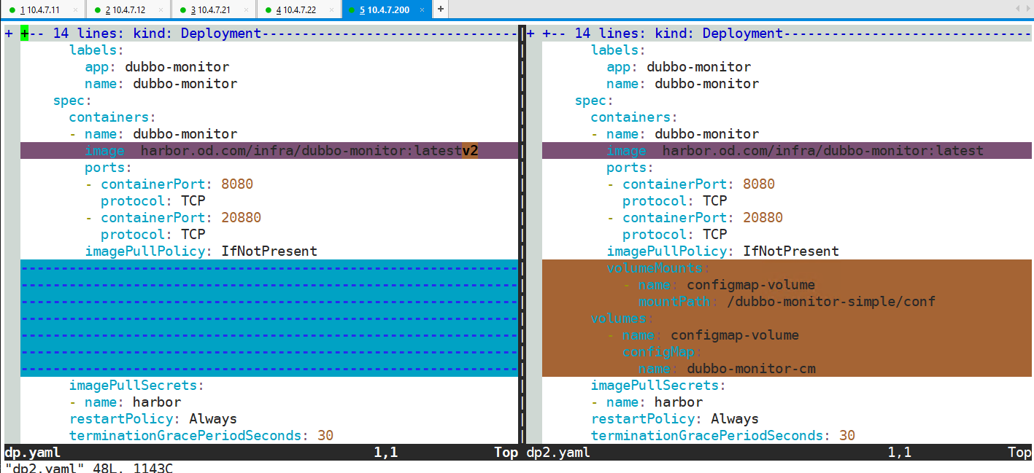Add a new session tab with plus button

(x=441, y=9)
